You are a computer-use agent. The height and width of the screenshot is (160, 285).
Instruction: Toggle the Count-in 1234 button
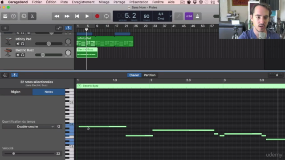click(189, 16)
